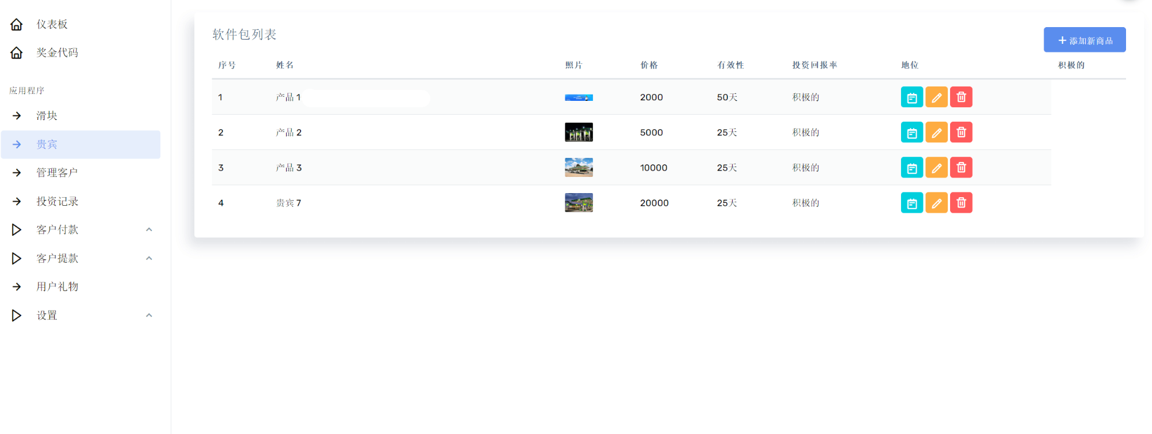Screen dimensions: 1152x434
Task: Open 设置 menu label
Action: click(x=47, y=315)
